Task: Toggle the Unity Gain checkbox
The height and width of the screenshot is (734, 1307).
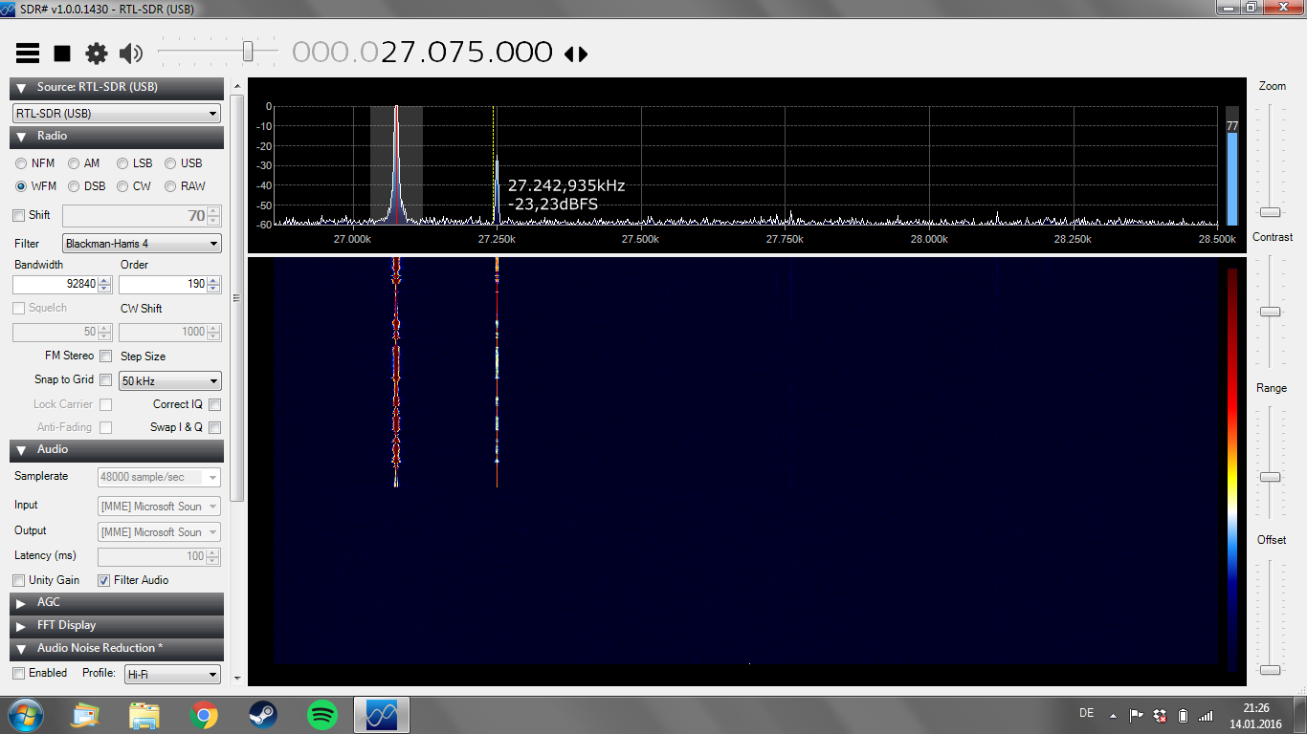Action: (x=19, y=580)
